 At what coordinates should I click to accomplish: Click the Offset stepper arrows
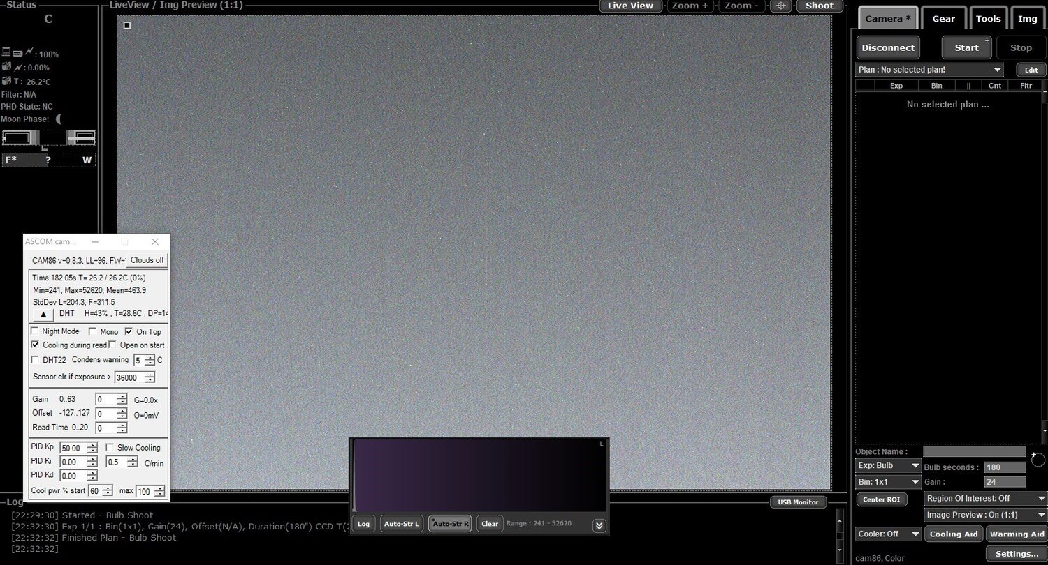click(122, 414)
